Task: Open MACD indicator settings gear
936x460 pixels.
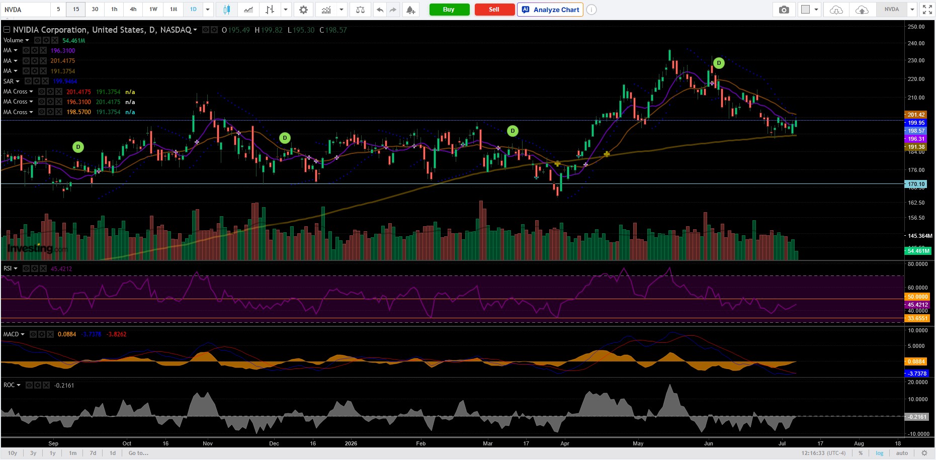Action: (41, 334)
